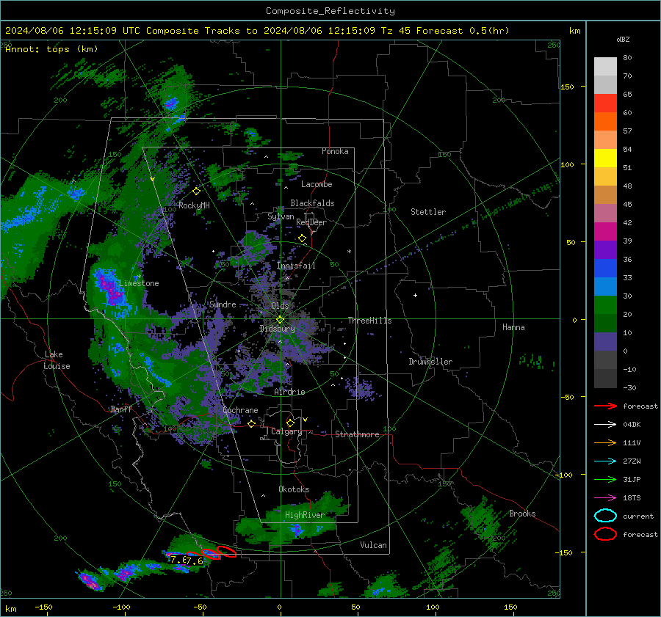The image size is (661, 617).
Task: Click the magenta 18TS arrow legend icon
Action: [605, 498]
